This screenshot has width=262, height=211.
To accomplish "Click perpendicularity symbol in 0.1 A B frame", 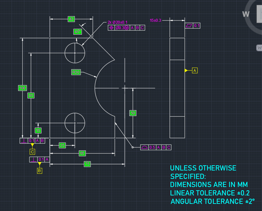I will (x=24, y=141).
